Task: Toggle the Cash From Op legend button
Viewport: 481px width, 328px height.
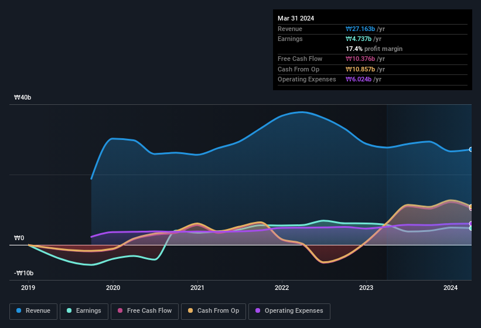Action: (x=213, y=311)
